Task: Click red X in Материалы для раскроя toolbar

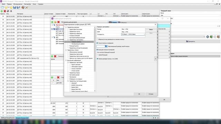Action: click(58, 22)
